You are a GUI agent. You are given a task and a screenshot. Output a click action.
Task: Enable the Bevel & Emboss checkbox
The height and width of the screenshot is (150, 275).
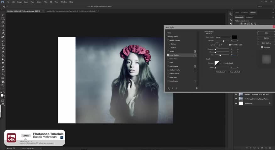click(x=168, y=40)
